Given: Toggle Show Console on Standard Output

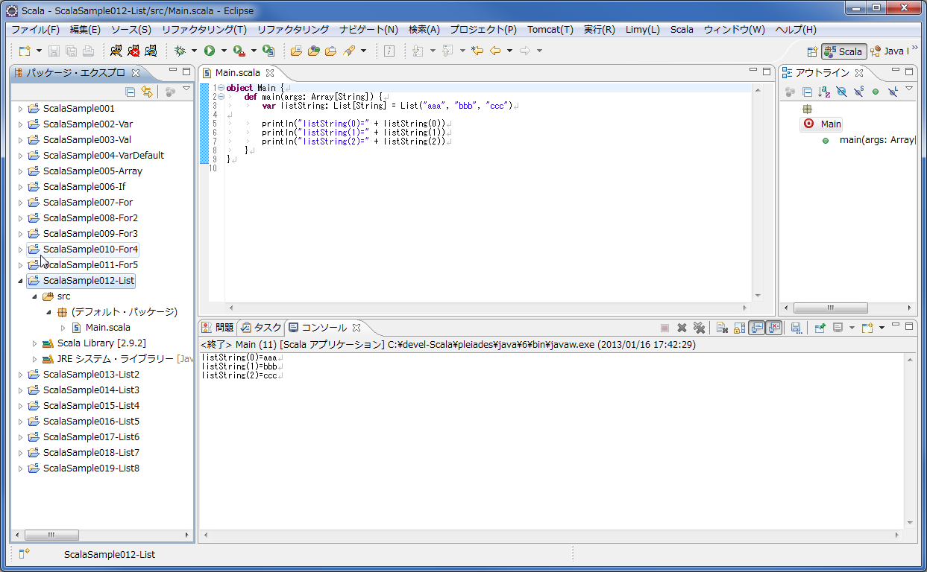Looking at the screenshot, I should (755, 328).
